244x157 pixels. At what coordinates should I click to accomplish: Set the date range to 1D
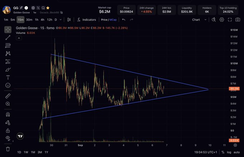(x=19, y=152)
